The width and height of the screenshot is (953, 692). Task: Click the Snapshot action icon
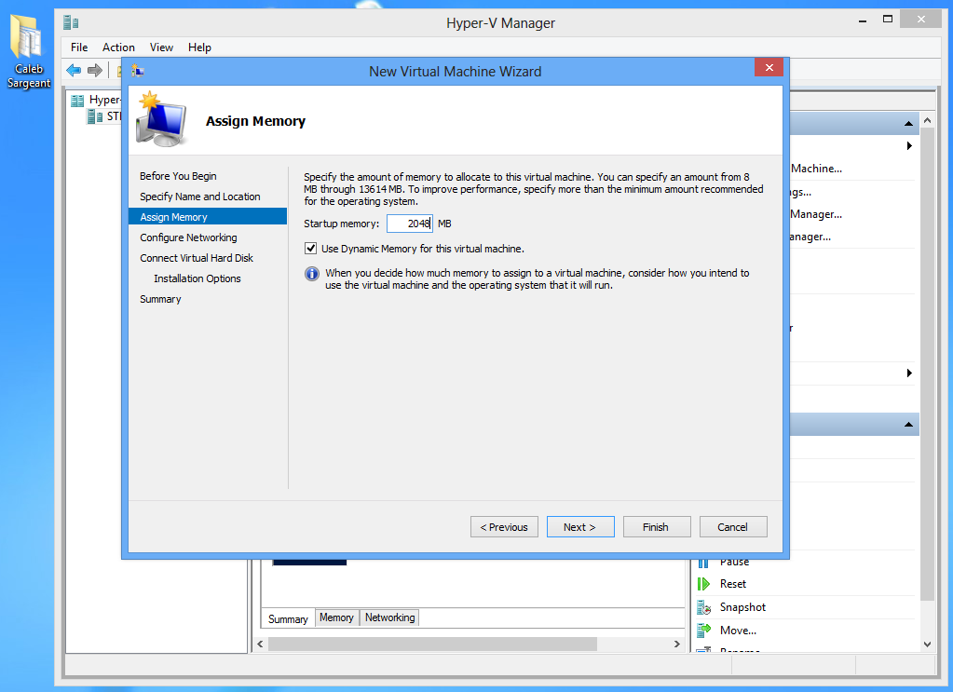click(x=704, y=607)
